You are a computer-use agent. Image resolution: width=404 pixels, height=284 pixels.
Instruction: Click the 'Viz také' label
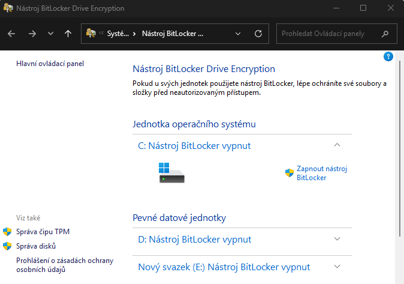pos(28,218)
